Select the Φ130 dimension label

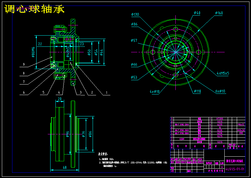pyautogui.click(x=135, y=14)
